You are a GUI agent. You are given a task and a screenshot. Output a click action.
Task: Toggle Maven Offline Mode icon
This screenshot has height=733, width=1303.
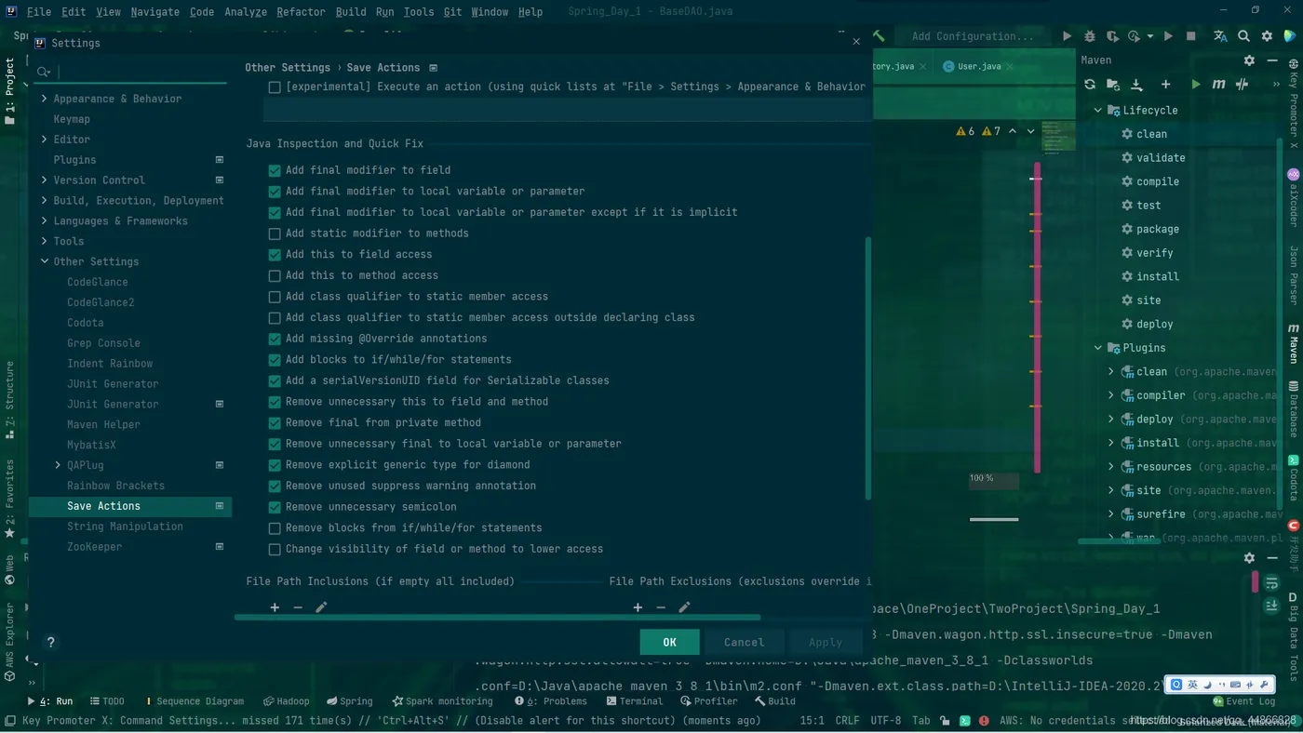1242,84
